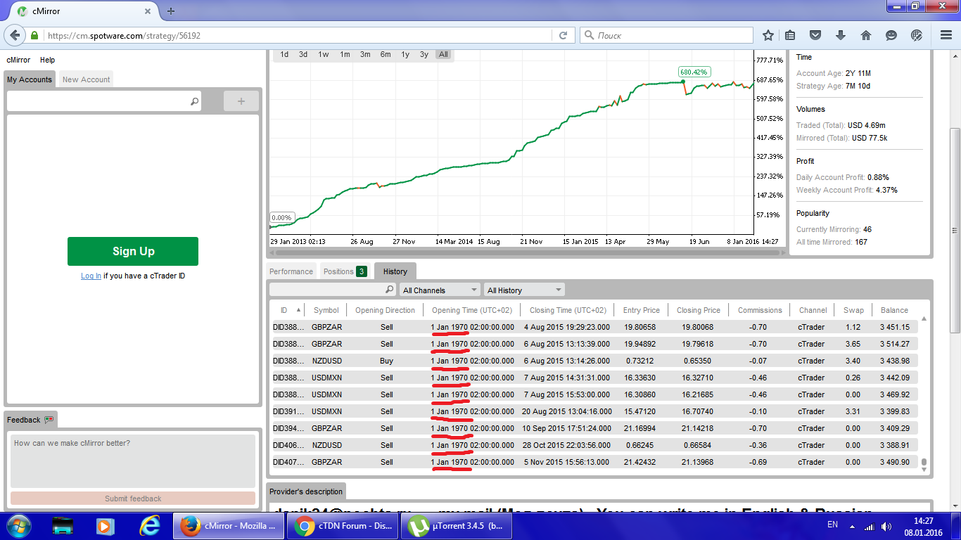This screenshot has height=540, width=961.
Task: Switch to New Account tab
Action: point(86,79)
